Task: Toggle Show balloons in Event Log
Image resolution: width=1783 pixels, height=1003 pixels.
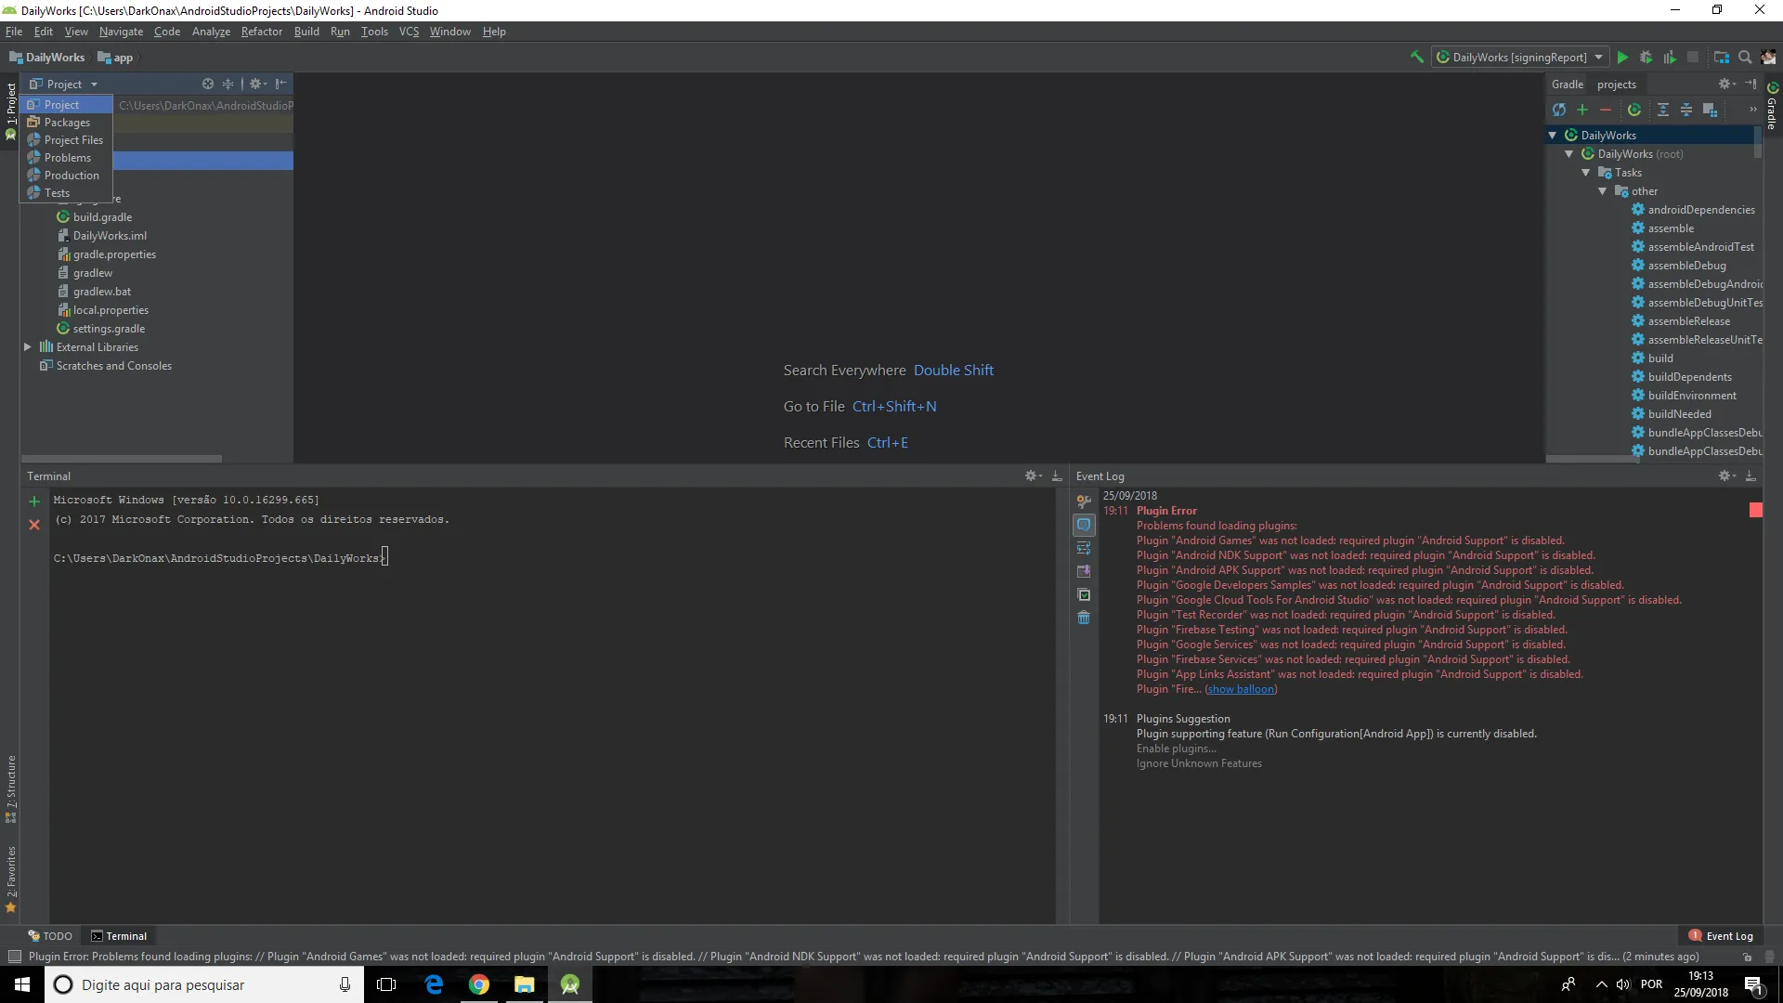Action: [x=1084, y=525]
